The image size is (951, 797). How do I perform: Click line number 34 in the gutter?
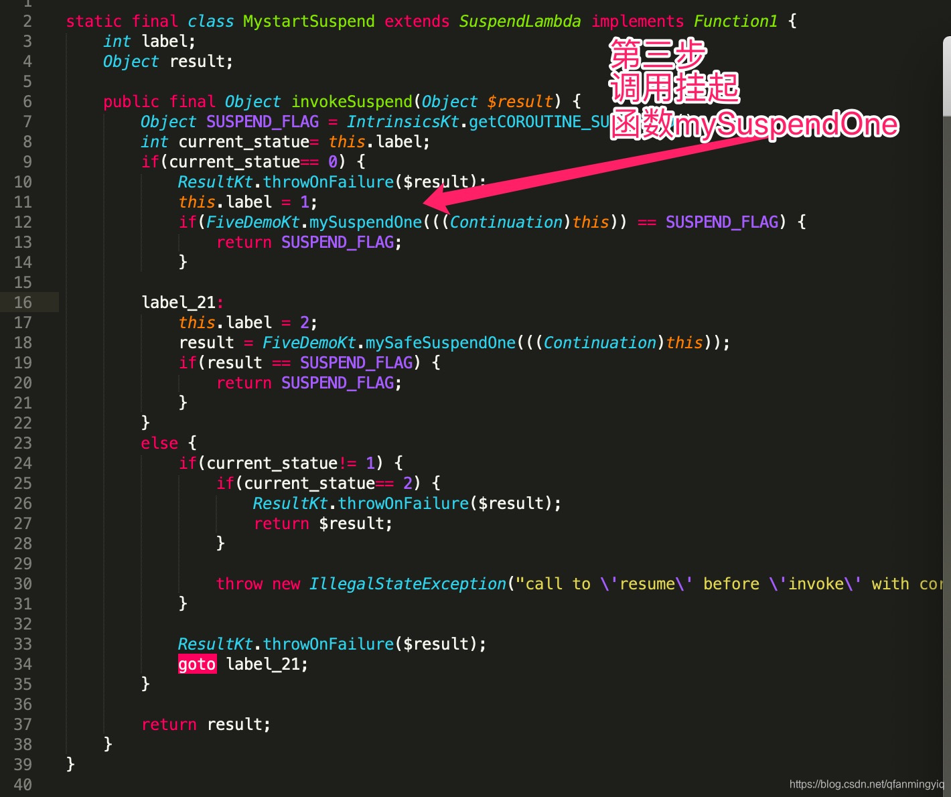point(23,664)
